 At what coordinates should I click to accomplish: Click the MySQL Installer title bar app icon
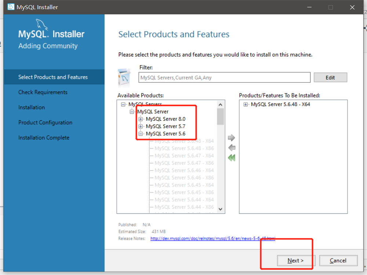click(11, 7)
